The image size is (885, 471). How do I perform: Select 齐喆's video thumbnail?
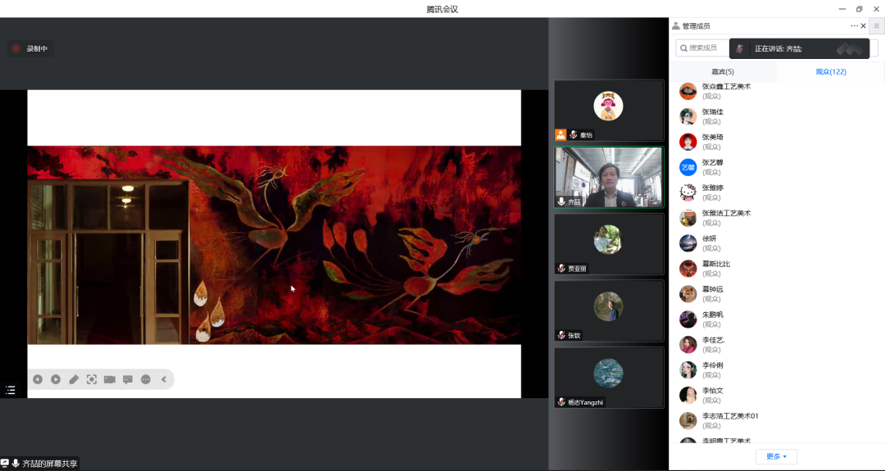coord(608,178)
